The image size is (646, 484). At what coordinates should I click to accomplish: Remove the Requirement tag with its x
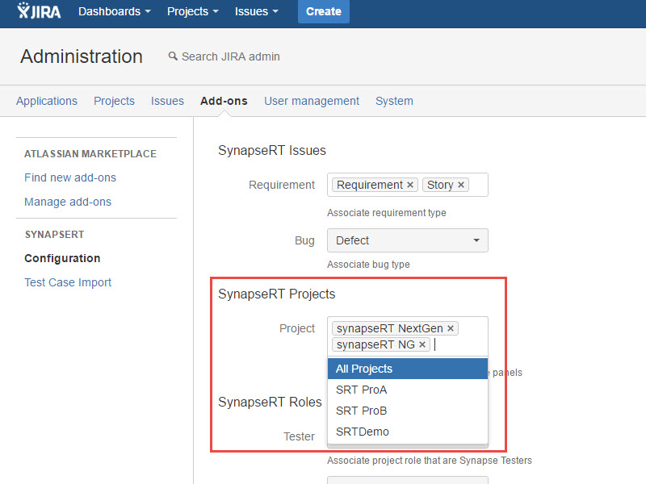410,186
